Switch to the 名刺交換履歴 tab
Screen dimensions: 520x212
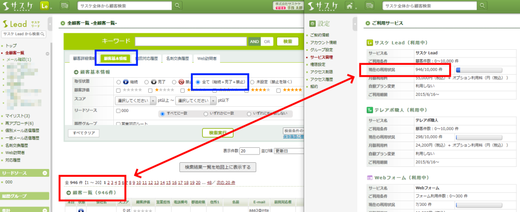[x=177, y=59]
